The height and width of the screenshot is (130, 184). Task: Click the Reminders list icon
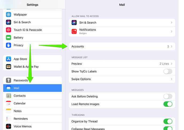click(9, 119)
